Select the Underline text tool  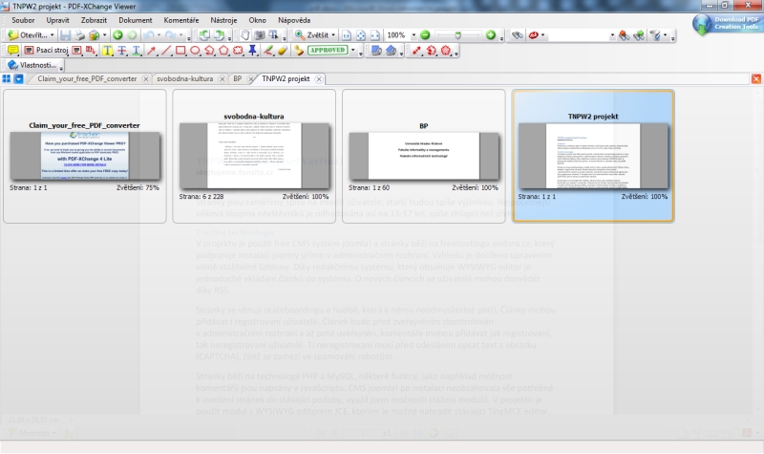[136, 51]
